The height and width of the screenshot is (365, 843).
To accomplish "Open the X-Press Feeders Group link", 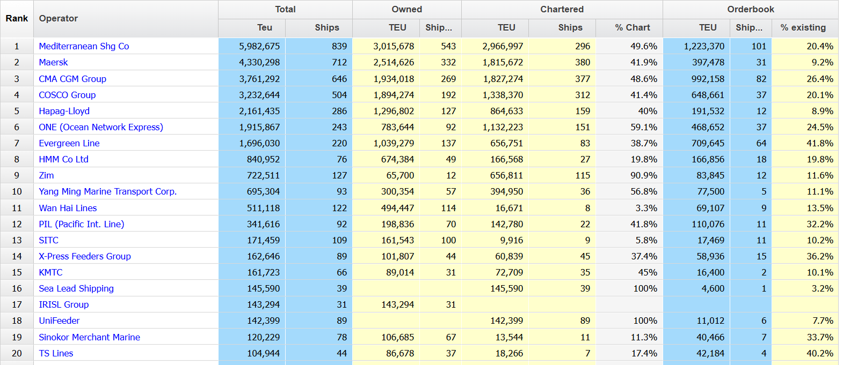I will coord(85,256).
